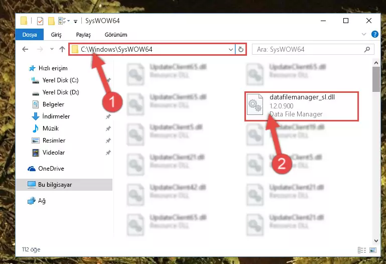Open Belgeler in the sidebar
Image resolution: width=386 pixels, height=264 pixels.
pos(53,104)
